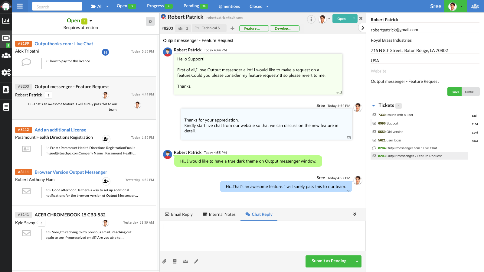Click the Submit as Pending button
The height and width of the screenshot is (272, 484).
coord(329,261)
